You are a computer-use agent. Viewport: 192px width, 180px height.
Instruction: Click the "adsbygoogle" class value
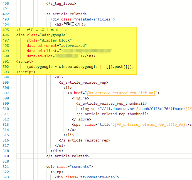tap(54, 35)
